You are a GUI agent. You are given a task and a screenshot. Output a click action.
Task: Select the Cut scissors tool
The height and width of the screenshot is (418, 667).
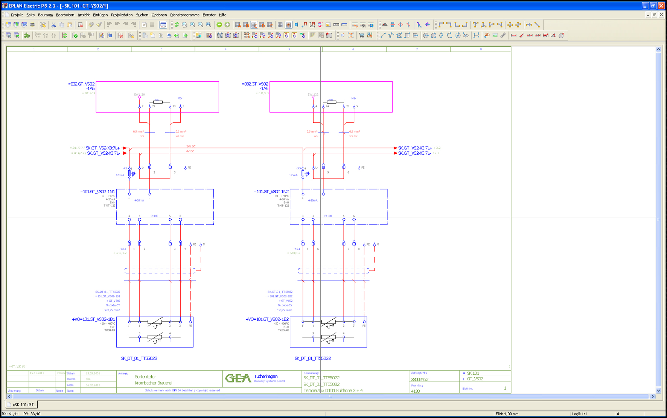(x=53, y=25)
